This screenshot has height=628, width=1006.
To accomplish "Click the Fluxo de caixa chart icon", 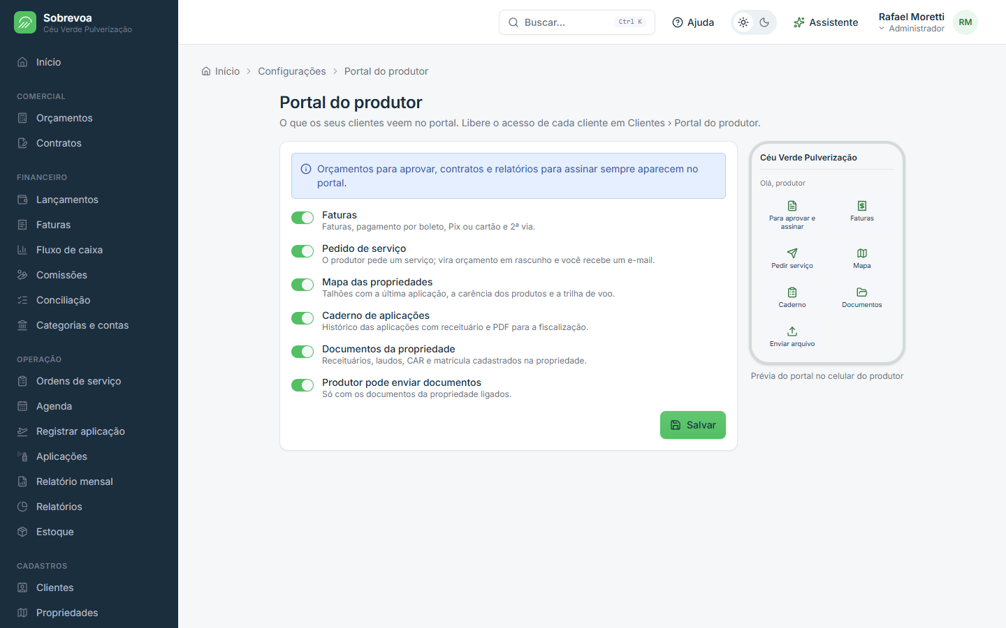I will pos(22,250).
